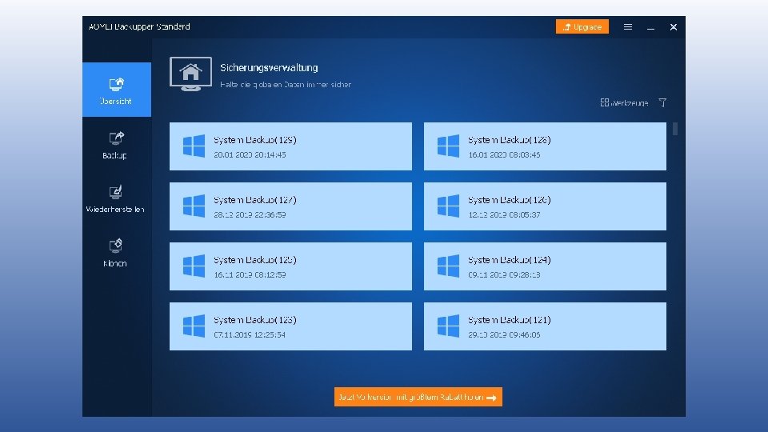Screen dimensions: 768x432
Task: Click Windows logo of System Backup(127)
Action: tap(194, 206)
